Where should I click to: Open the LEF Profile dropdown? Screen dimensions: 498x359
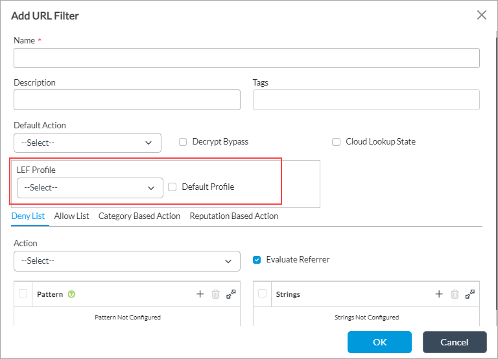90,188
